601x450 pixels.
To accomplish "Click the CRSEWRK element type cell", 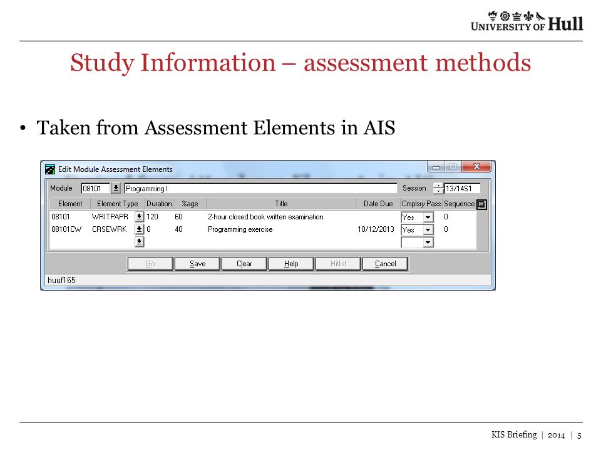I will coord(109,229).
